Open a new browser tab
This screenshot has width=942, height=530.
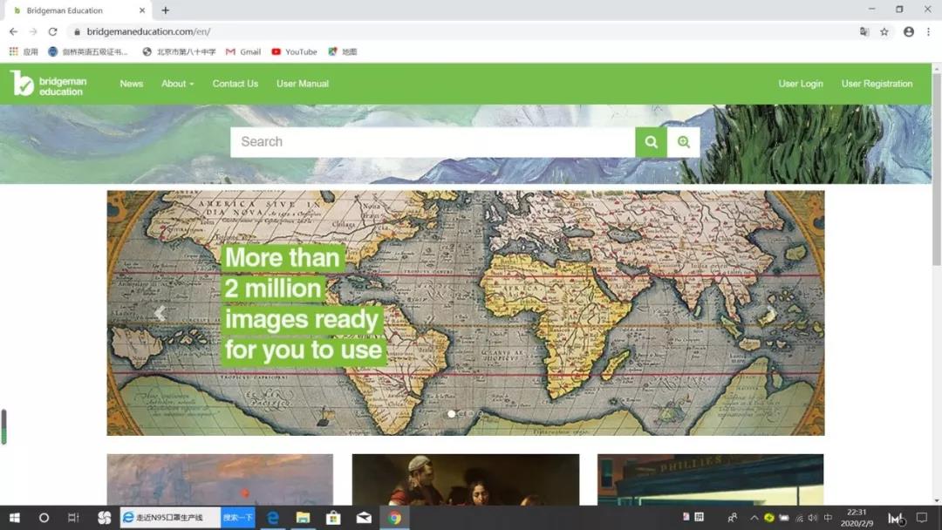pyautogui.click(x=166, y=10)
